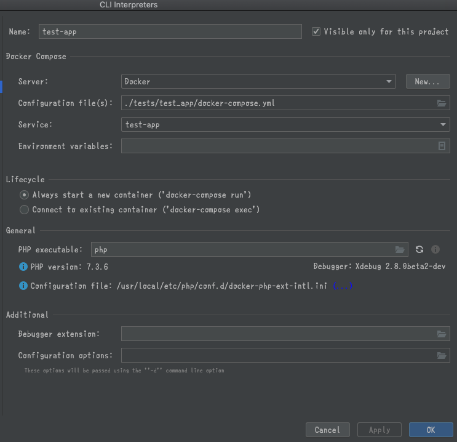Reload the PHP info with refresh icon

tap(419, 249)
